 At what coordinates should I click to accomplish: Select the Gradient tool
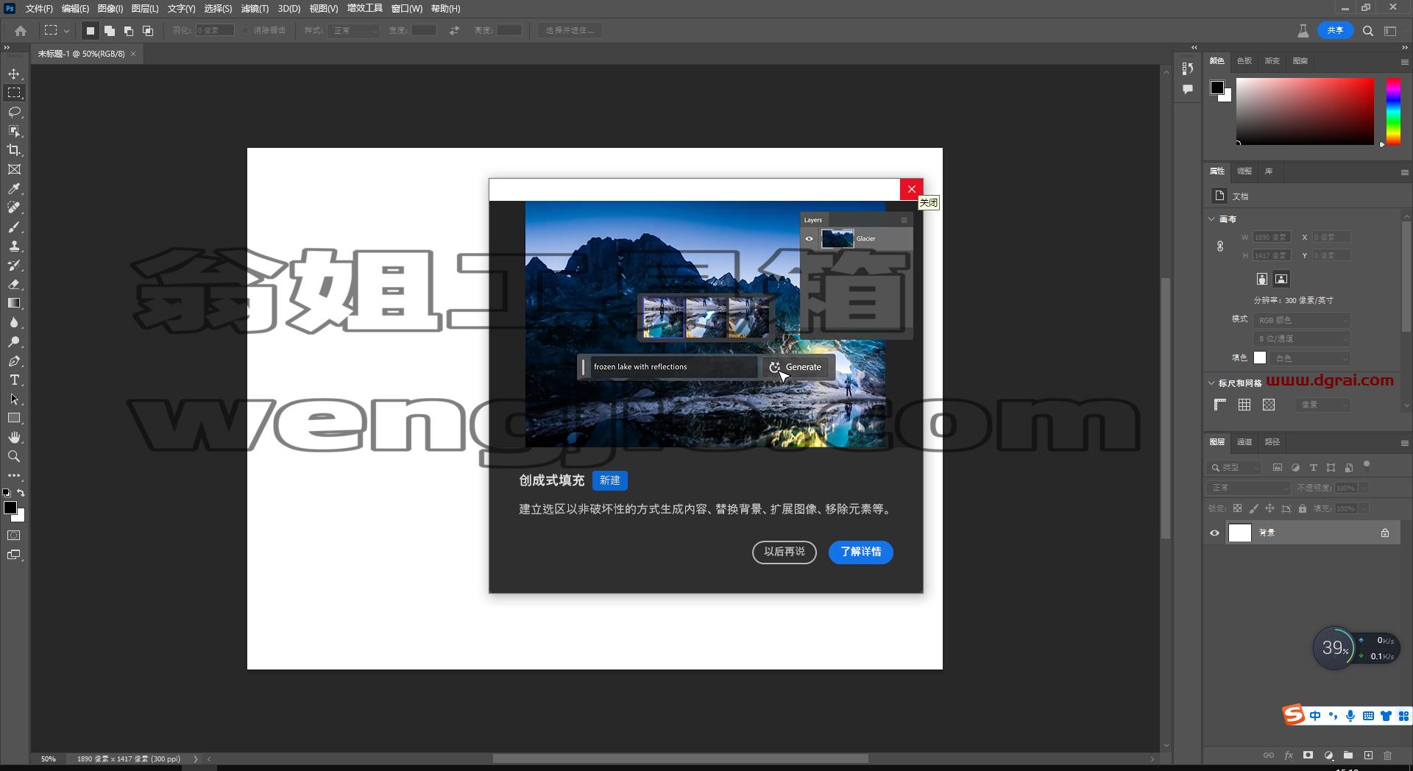tap(14, 303)
